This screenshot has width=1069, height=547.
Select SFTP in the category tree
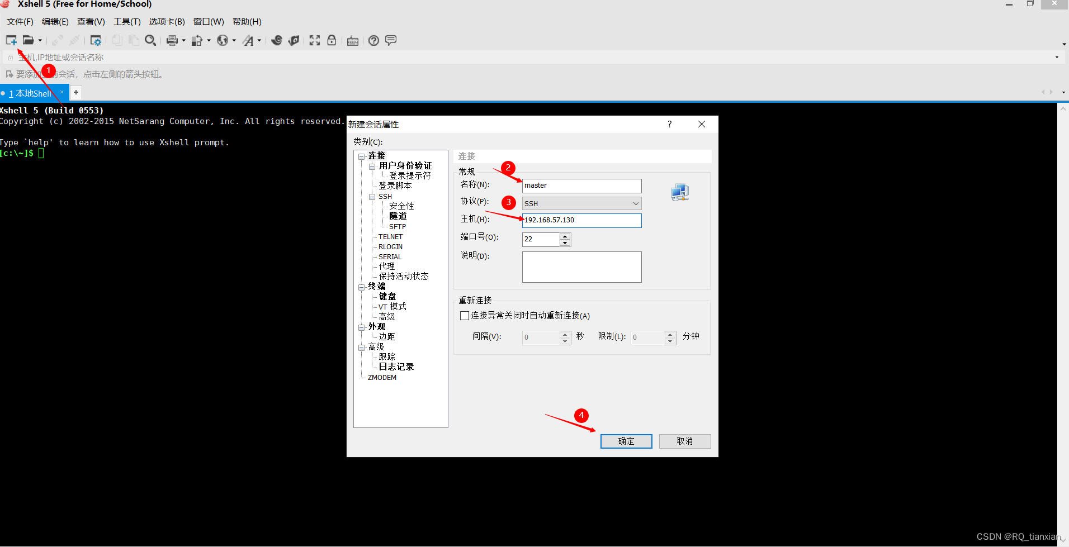(x=398, y=226)
